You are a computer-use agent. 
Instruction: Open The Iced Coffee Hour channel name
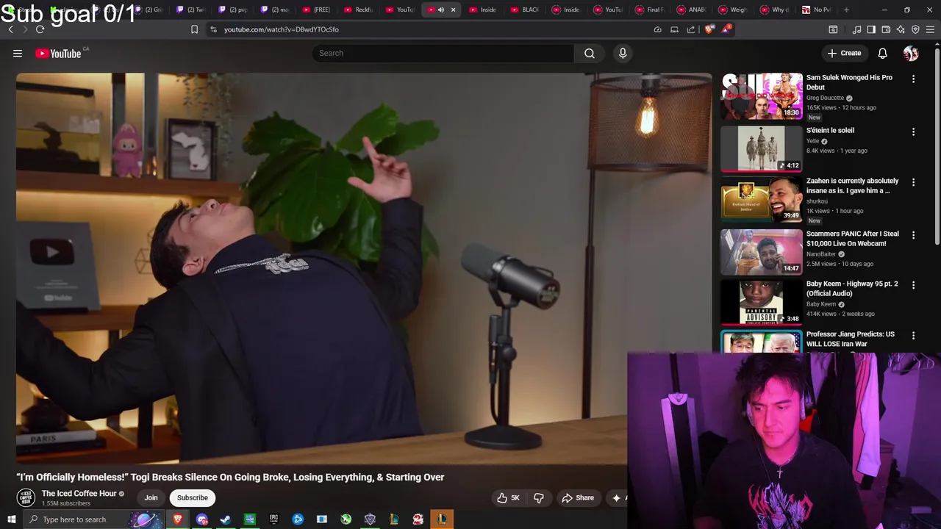pyautogui.click(x=79, y=494)
